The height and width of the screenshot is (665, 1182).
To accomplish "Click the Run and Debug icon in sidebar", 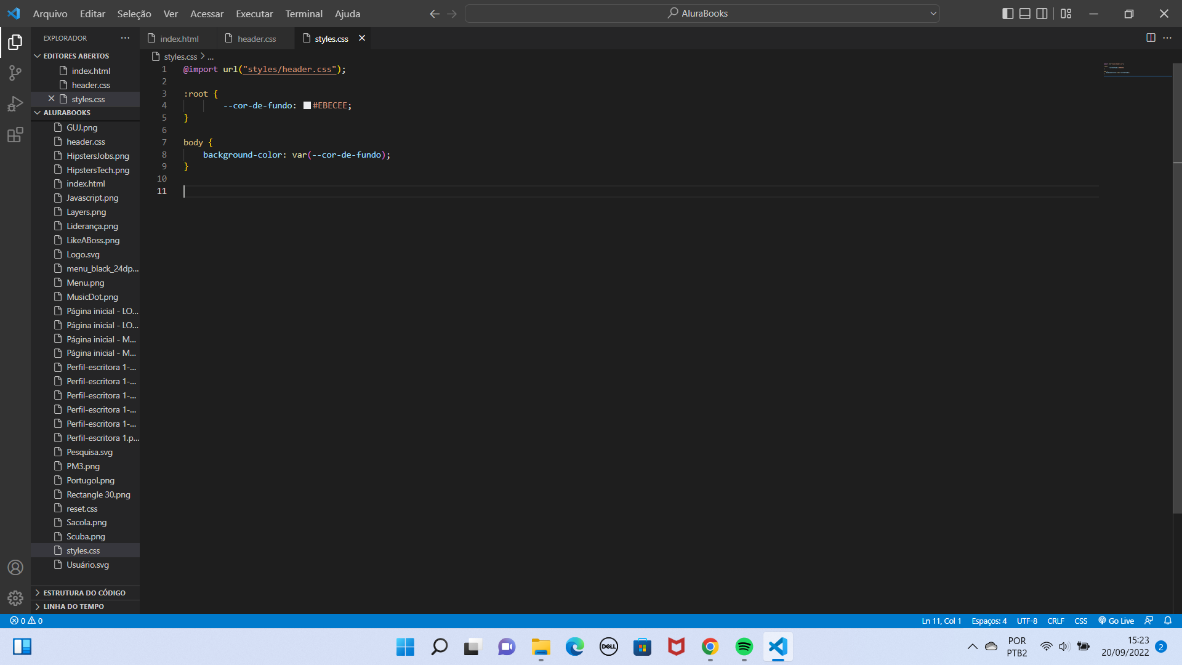I will 15,104.
